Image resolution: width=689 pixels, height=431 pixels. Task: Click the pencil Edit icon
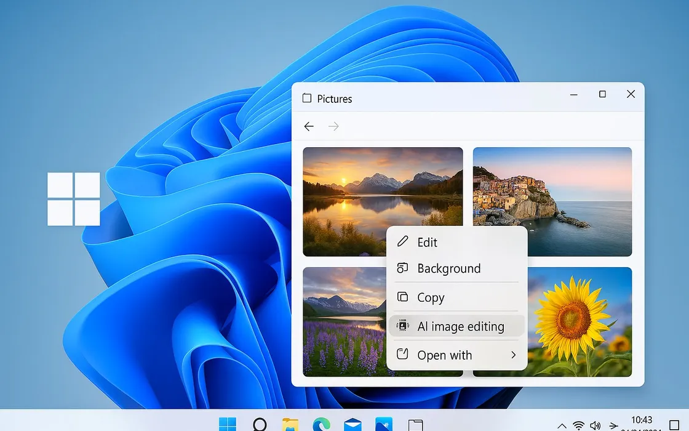(402, 241)
